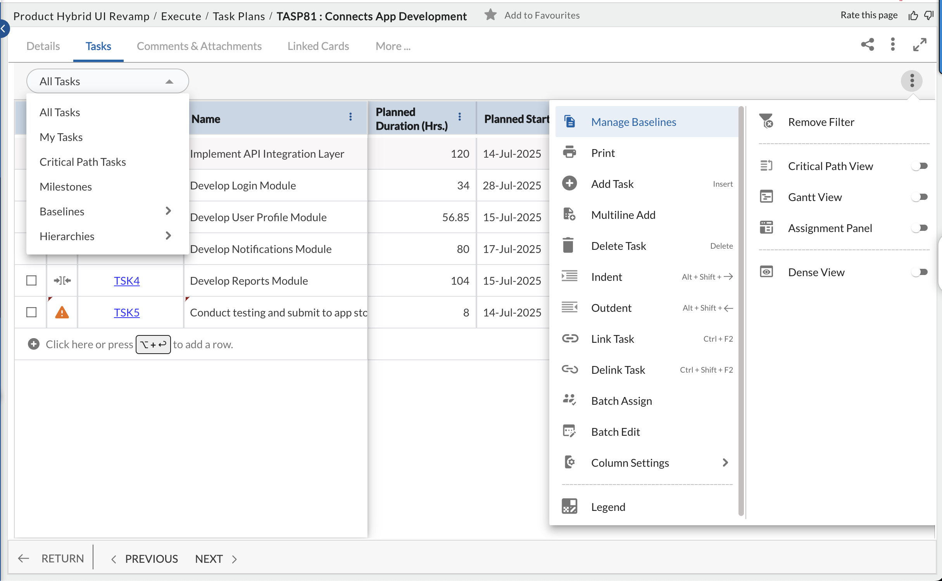Toggle the Dense View switch
Viewport: 942px width, 581px height.
920,272
